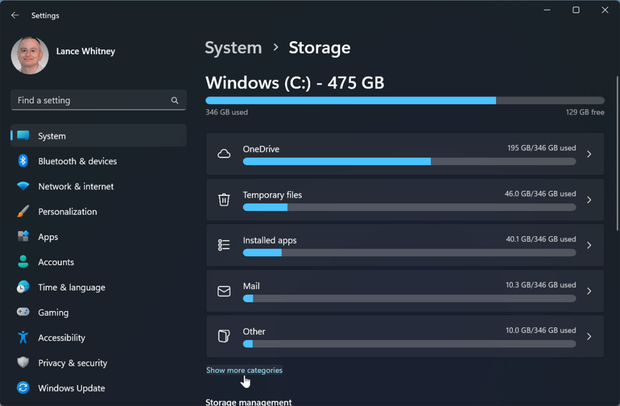
Task: Click the Privacy shield icon
Action: 23,362
